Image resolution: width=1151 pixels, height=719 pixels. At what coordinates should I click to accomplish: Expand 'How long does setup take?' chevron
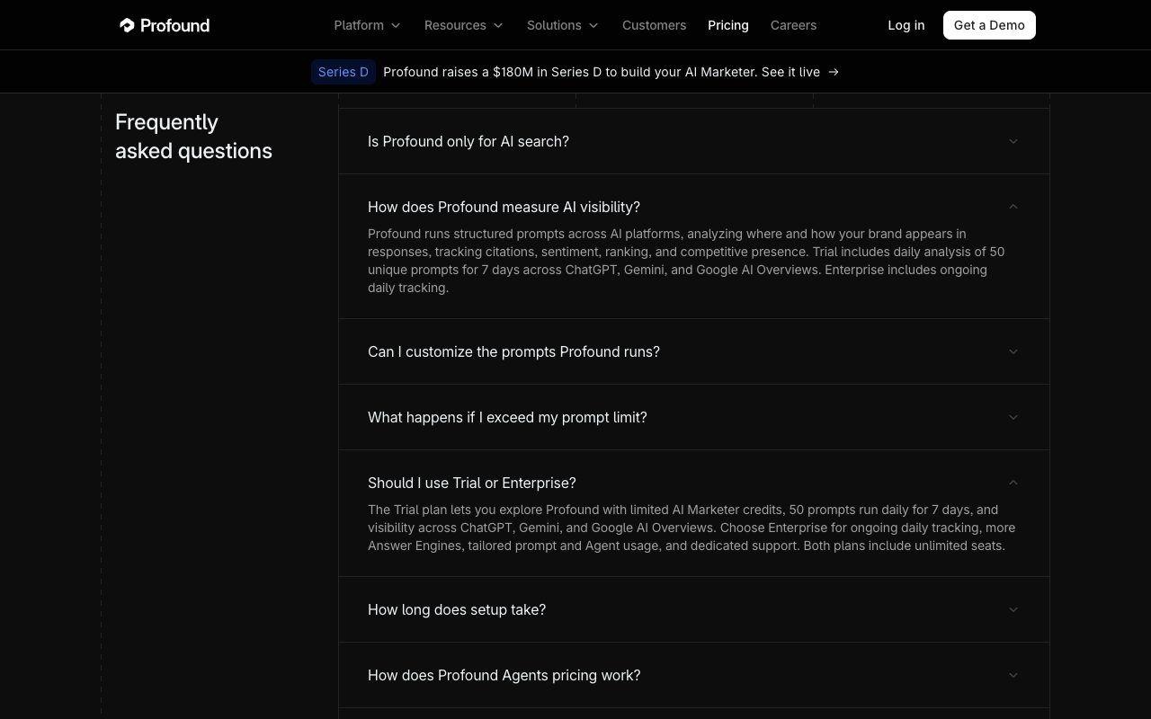[1013, 609]
